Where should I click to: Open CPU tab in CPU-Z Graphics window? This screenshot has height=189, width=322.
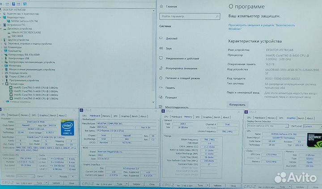(x=249, y=118)
